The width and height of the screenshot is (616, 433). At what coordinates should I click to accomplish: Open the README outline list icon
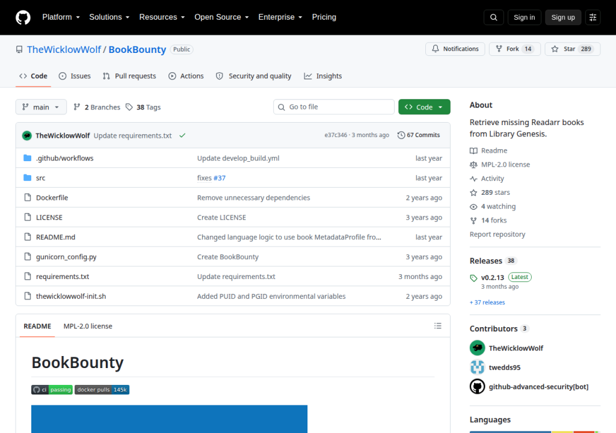[x=438, y=326]
